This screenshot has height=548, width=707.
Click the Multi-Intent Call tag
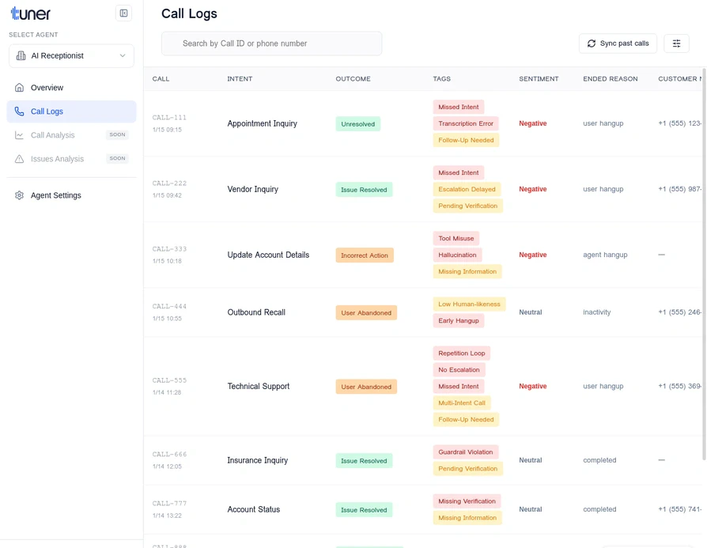[462, 402]
